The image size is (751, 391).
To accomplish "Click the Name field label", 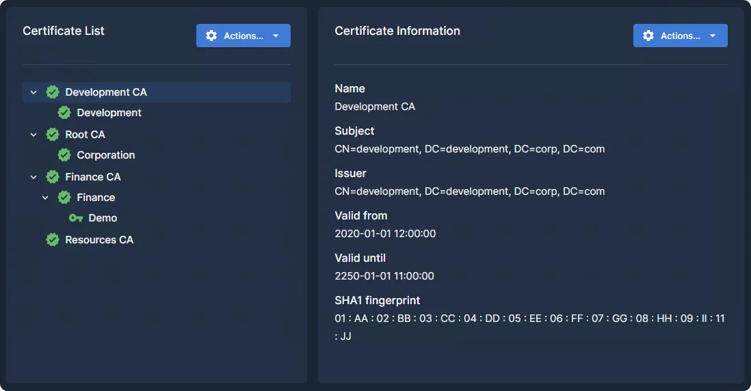I will [350, 89].
